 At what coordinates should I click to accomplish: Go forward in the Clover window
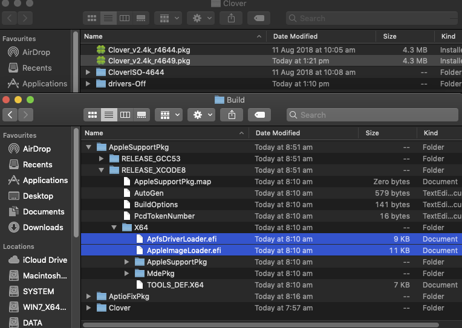coord(25,18)
